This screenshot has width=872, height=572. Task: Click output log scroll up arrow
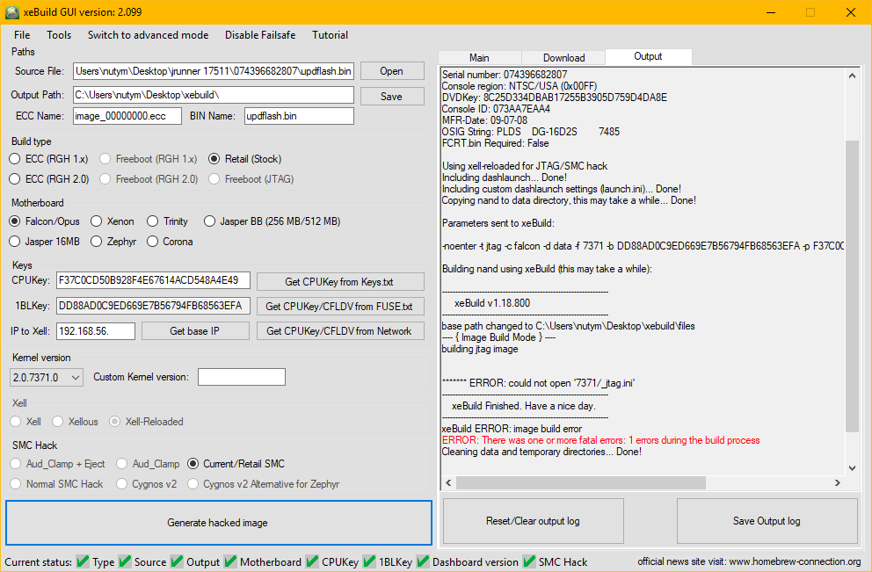click(852, 76)
